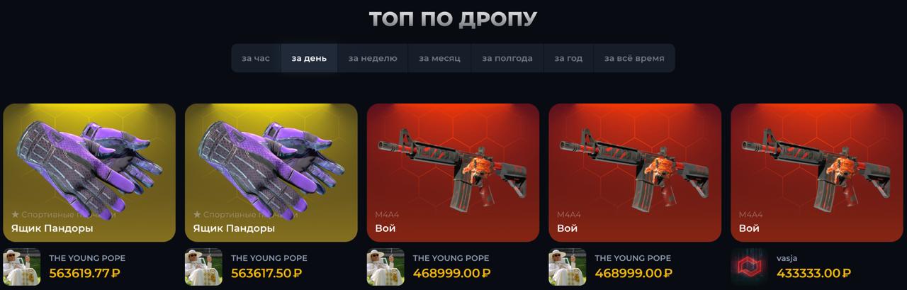907x290 pixels.
Task: Open the first purple gloves Ящик Пандоры card
Action: click(89, 173)
